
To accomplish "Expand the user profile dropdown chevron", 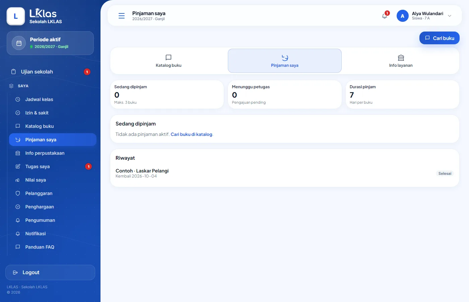I will (x=450, y=16).
